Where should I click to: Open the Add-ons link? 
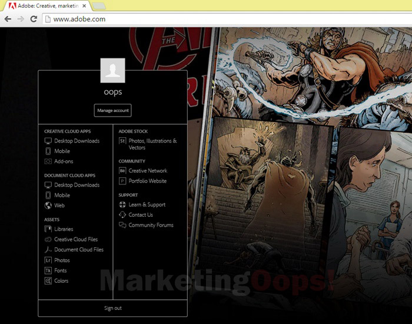click(64, 161)
